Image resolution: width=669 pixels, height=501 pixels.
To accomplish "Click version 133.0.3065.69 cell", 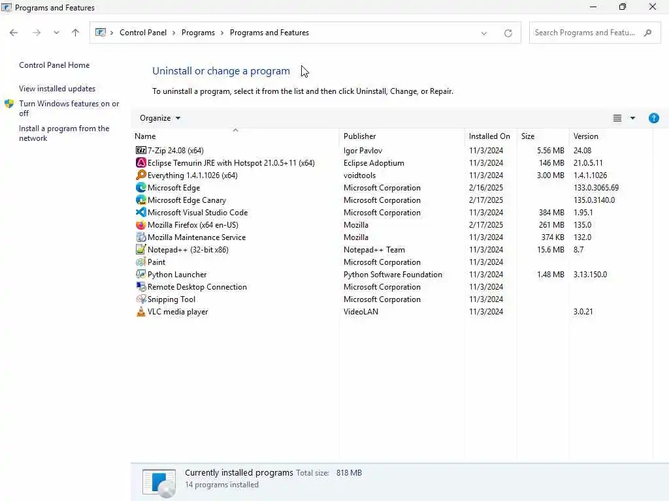I will pyautogui.click(x=596, y=187).
